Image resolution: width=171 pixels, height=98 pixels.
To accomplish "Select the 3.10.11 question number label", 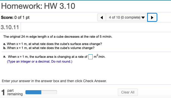I will 10,27.
